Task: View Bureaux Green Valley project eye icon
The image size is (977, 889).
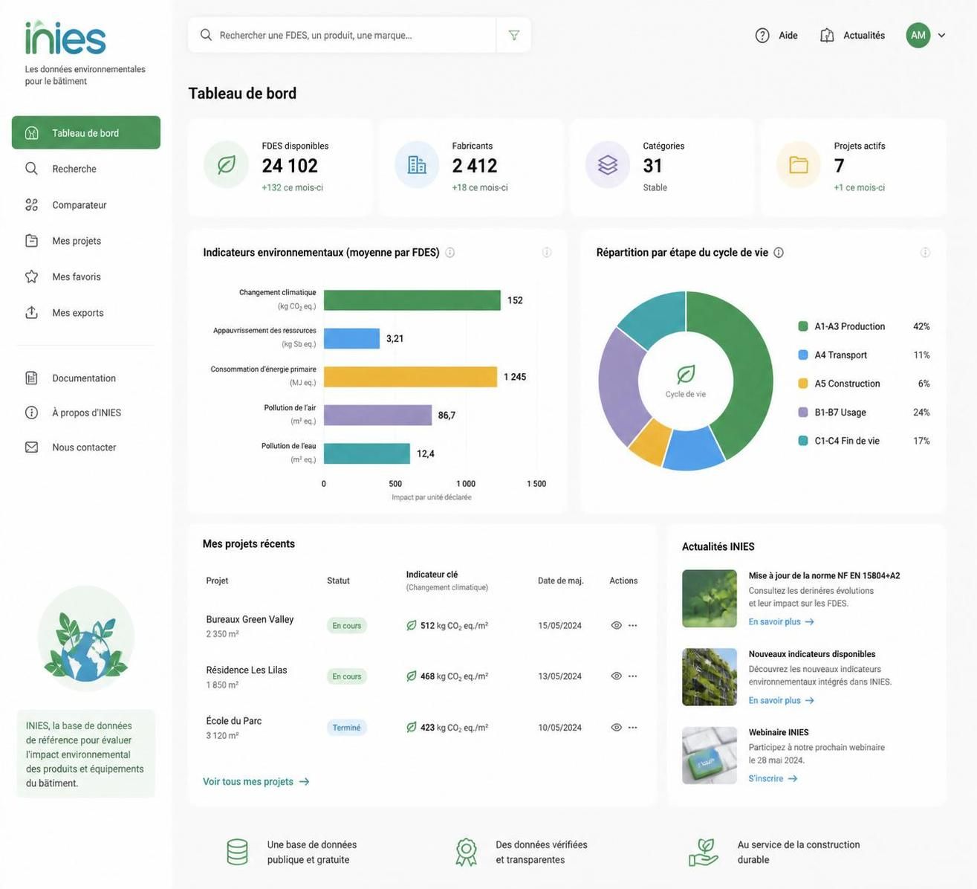Action: 616,626
